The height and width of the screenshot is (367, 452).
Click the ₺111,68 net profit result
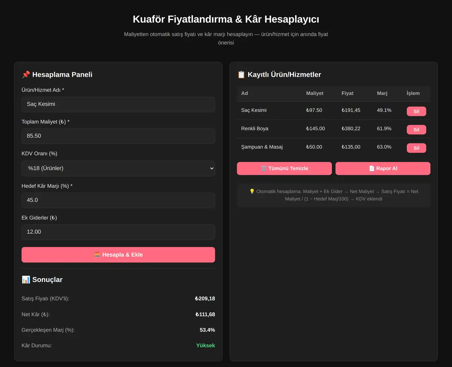point(205,314)
